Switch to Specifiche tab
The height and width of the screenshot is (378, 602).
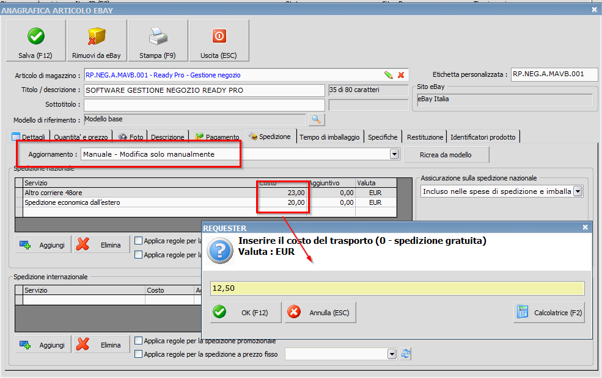(x=383, y=137)
